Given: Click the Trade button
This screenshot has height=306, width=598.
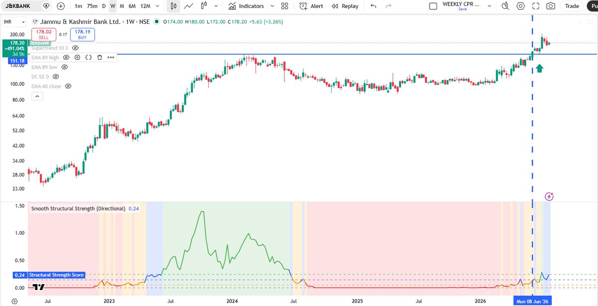Looking at the screenshot, I should 572,6.
